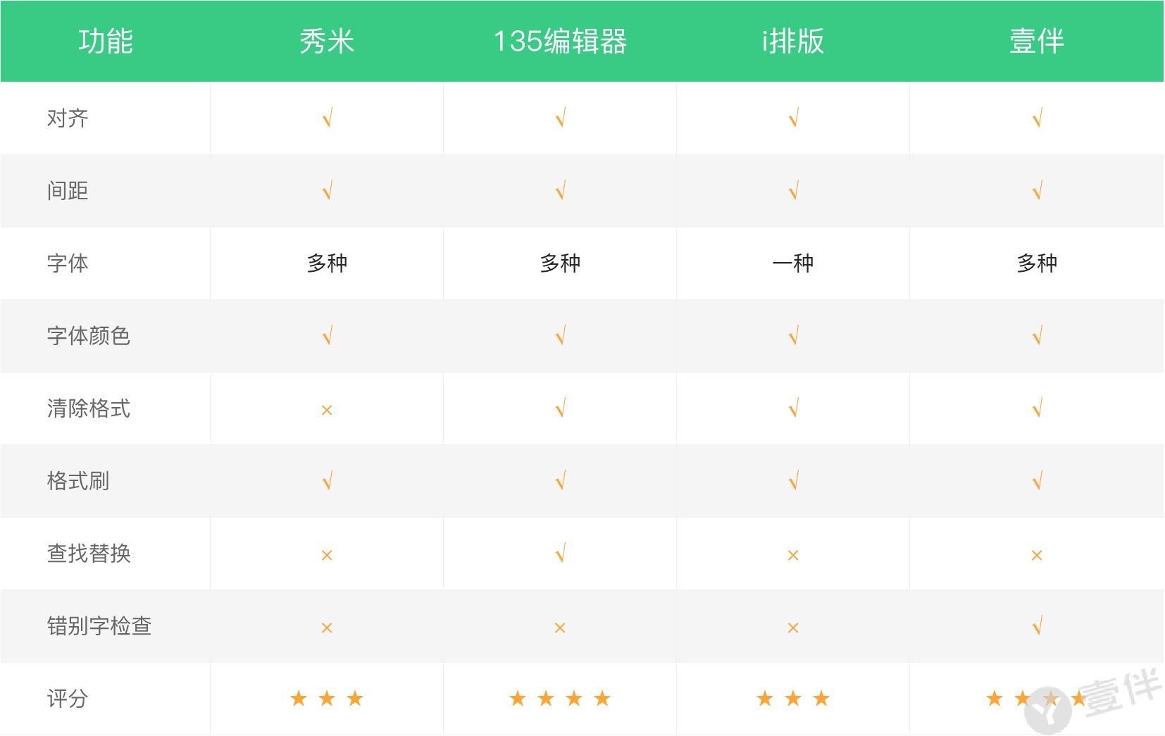Click the checkmark under 135编辑器 for 间距
The height and width of the screenshot is (736, 1165).
[x=560, y=191]
